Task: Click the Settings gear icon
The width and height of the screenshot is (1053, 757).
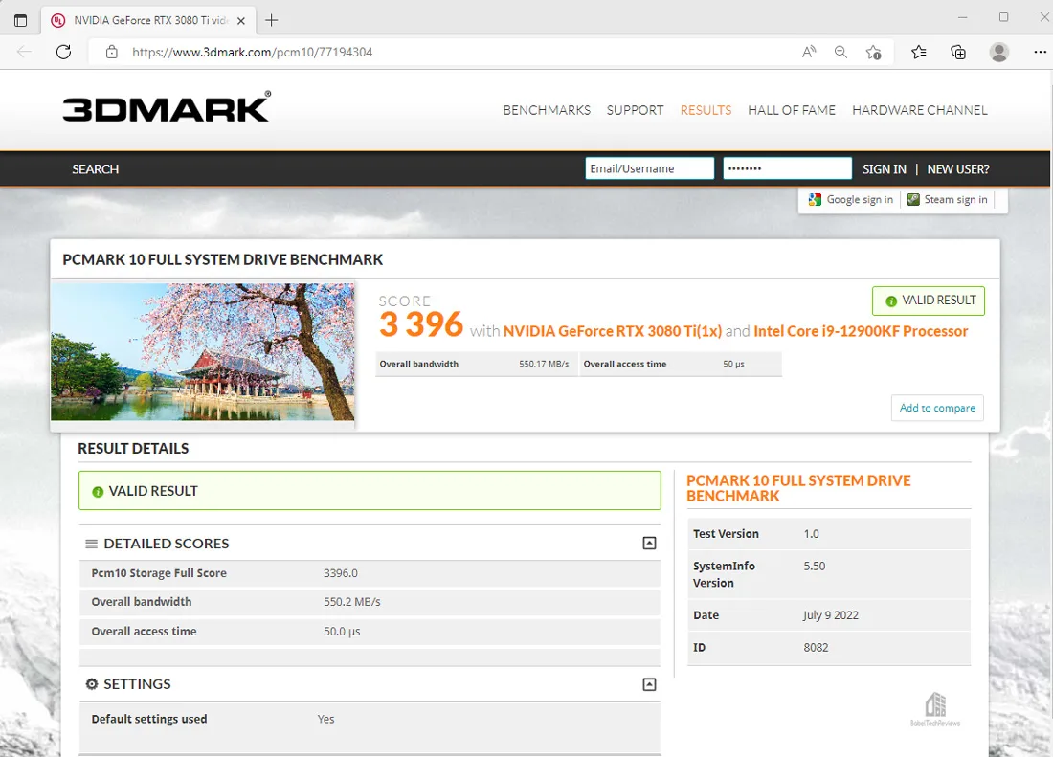Action: [x=91, y=684]
